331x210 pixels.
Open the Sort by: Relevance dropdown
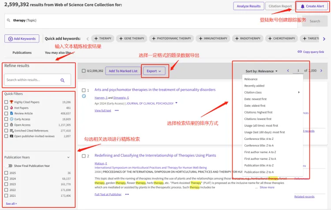coord(261,71)
